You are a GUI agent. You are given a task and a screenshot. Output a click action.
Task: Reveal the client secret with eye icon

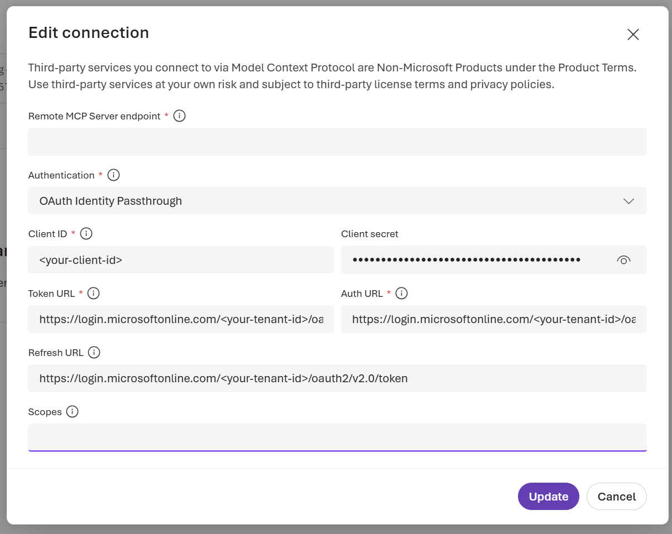click(624, 260)
